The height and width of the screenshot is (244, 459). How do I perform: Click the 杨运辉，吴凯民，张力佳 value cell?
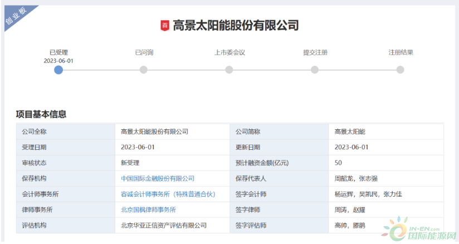[x=386, y=194]
